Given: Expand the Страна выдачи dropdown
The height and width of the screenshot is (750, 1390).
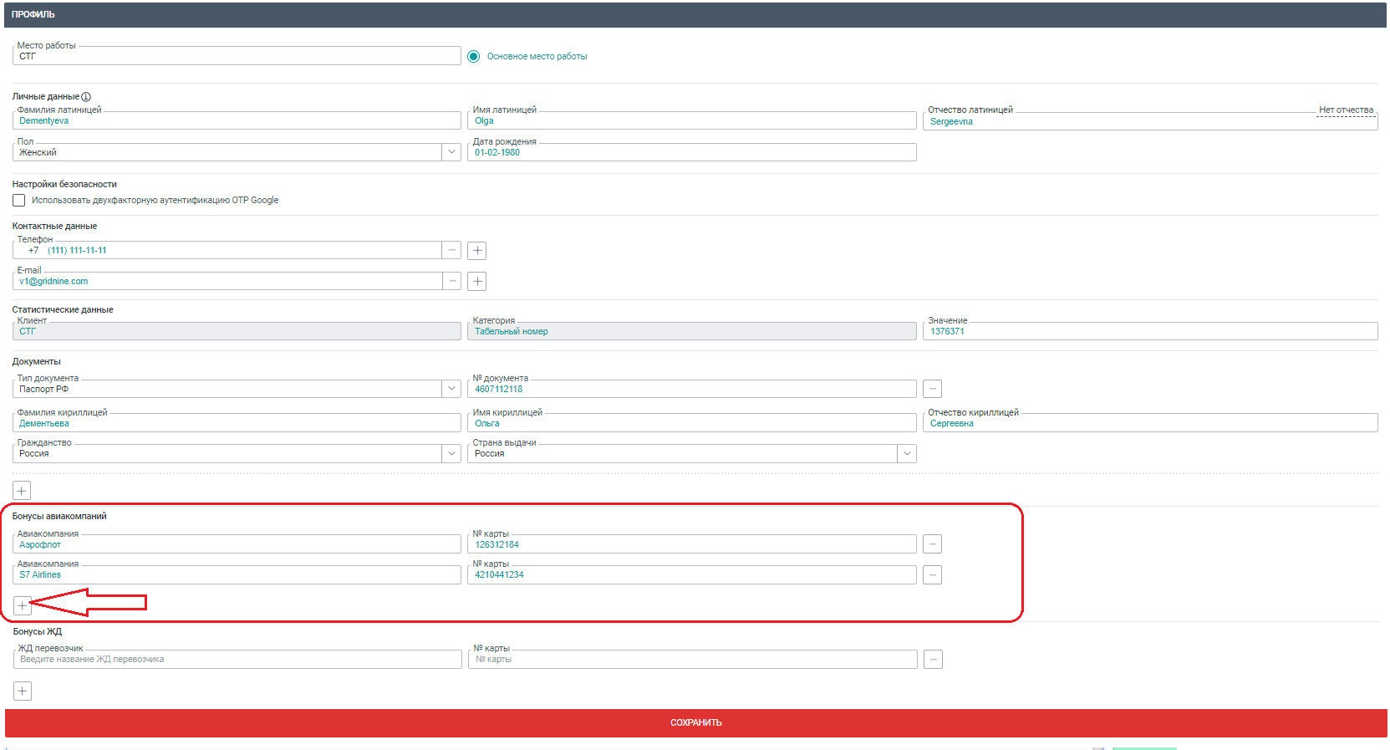Looking at the screenshot, I should point(907,453).
